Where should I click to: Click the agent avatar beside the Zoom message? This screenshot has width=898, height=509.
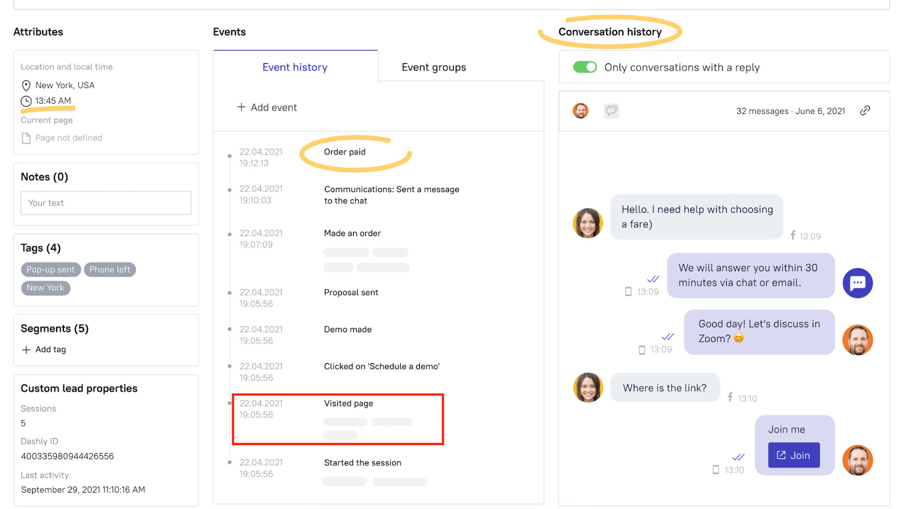[x=858, y=340]
